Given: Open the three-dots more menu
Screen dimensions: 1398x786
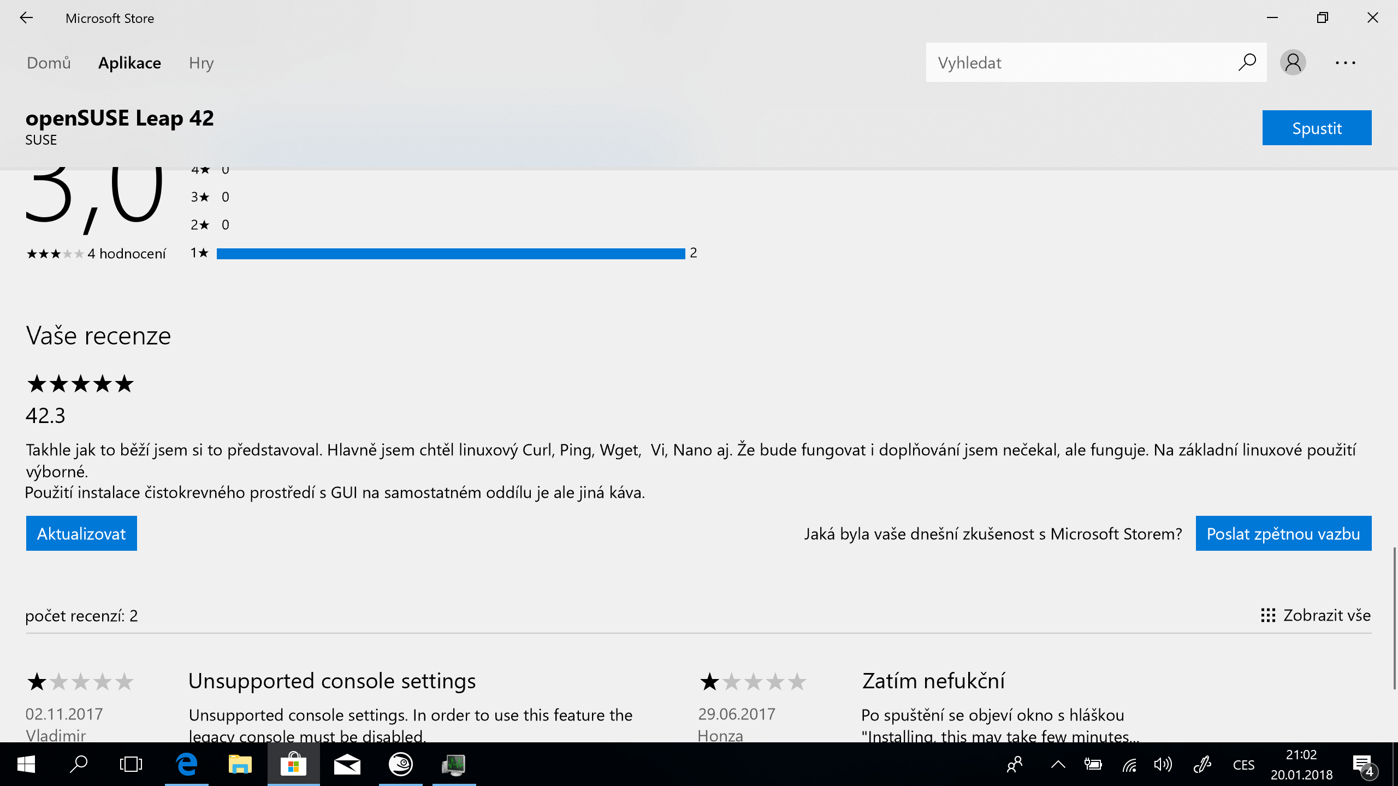Looking at the screenshot, I should click(x=1345, y=63).
